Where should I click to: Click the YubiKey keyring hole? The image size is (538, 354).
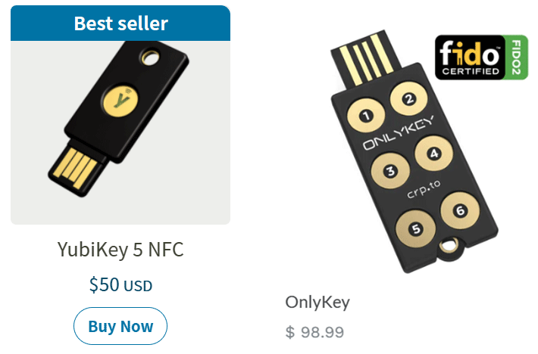pyautogui.click(x=150, y=57)
